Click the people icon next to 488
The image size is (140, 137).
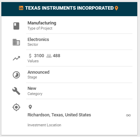pyautogui.click(x=49, y=56)
